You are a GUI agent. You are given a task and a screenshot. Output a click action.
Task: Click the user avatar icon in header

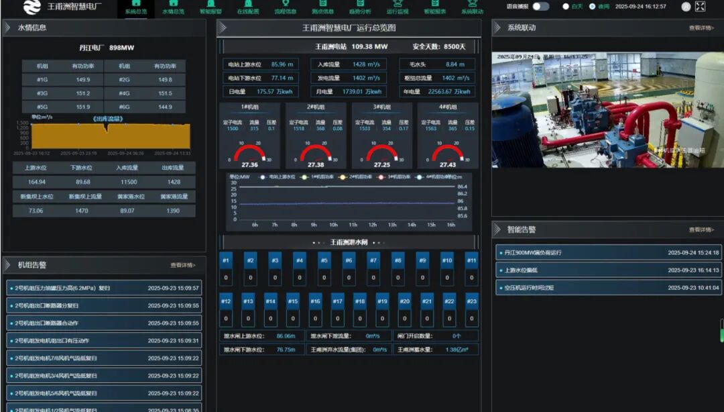click(x=686, y=7)
